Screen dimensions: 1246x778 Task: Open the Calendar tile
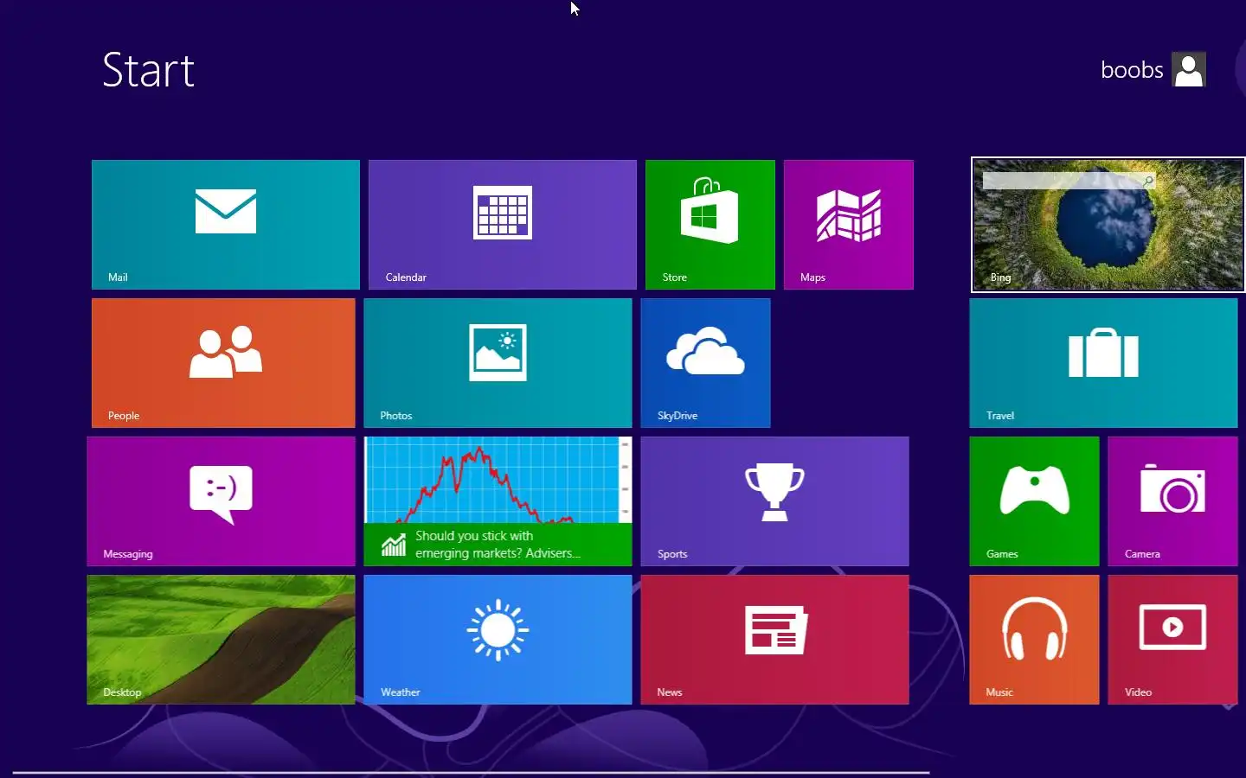click(x=503, y=225)
